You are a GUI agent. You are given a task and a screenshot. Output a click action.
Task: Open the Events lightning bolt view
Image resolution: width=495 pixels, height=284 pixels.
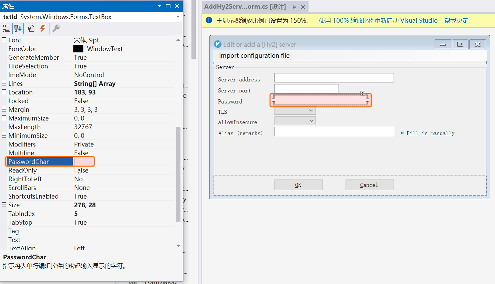(43, 28)
